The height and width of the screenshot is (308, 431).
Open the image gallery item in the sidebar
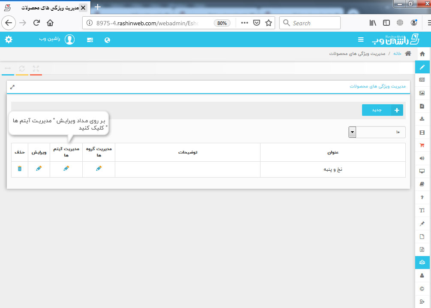click(422, 93)
